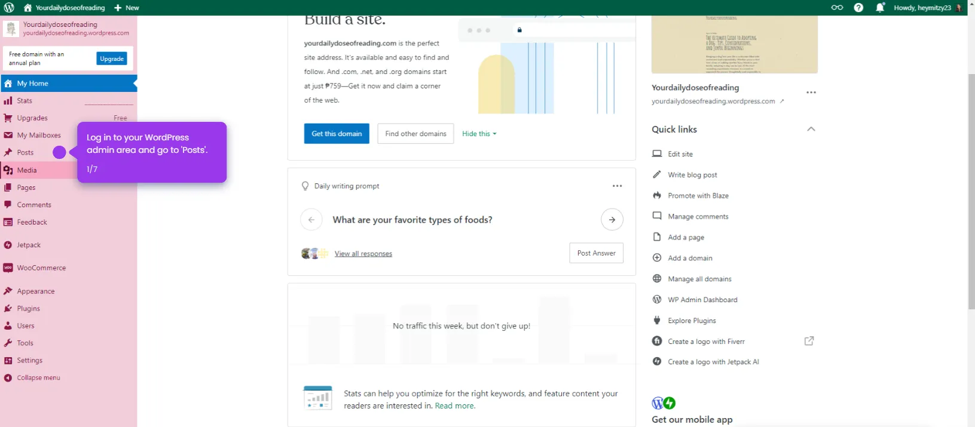This screenshot has height=427, width=975.
Task: Click the Write blog post pencil icon
Action: 657,174
